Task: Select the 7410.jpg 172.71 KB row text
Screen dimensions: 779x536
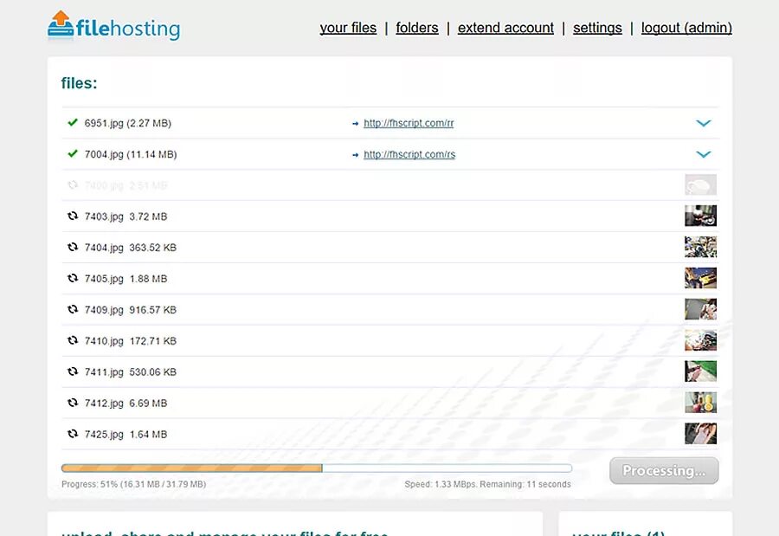Action: point(130,341)
